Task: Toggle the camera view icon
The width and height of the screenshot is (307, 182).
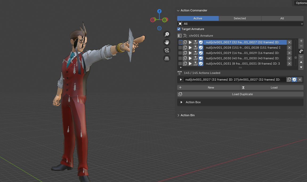Action: pyautogui.click(x=167, y=51)
